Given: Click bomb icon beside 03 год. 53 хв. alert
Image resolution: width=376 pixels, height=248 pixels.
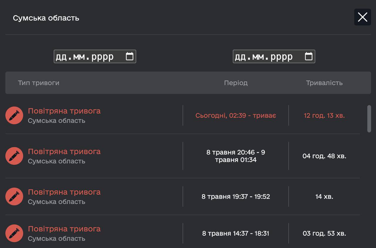Looking at the screenshot, I should click(x=14, y=233).
